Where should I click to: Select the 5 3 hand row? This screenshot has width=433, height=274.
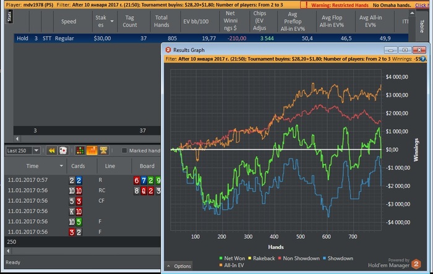pos(82,201)
